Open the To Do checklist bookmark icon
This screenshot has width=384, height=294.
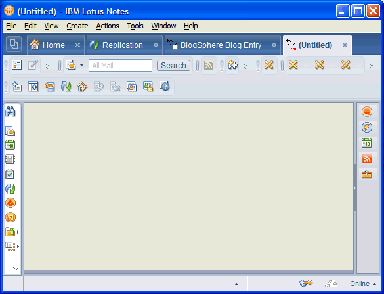[x=10, y=174]
